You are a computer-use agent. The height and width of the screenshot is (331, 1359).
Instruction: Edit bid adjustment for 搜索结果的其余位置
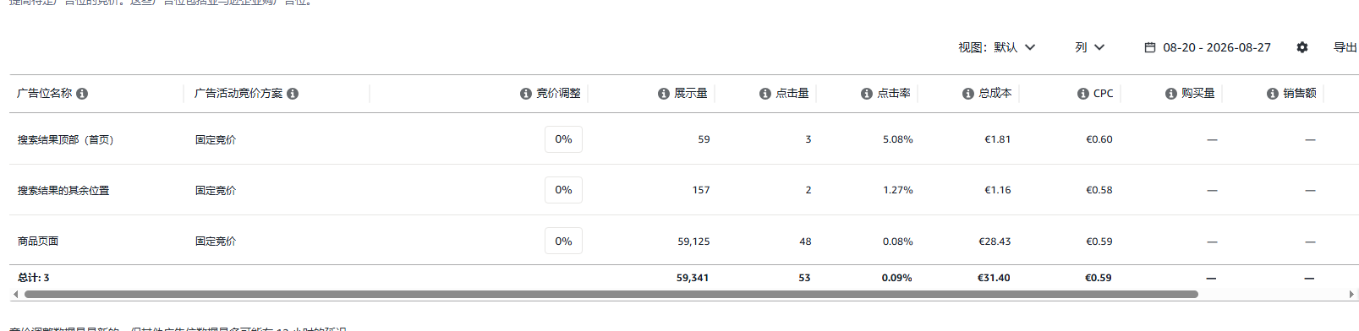coord(563,190)
